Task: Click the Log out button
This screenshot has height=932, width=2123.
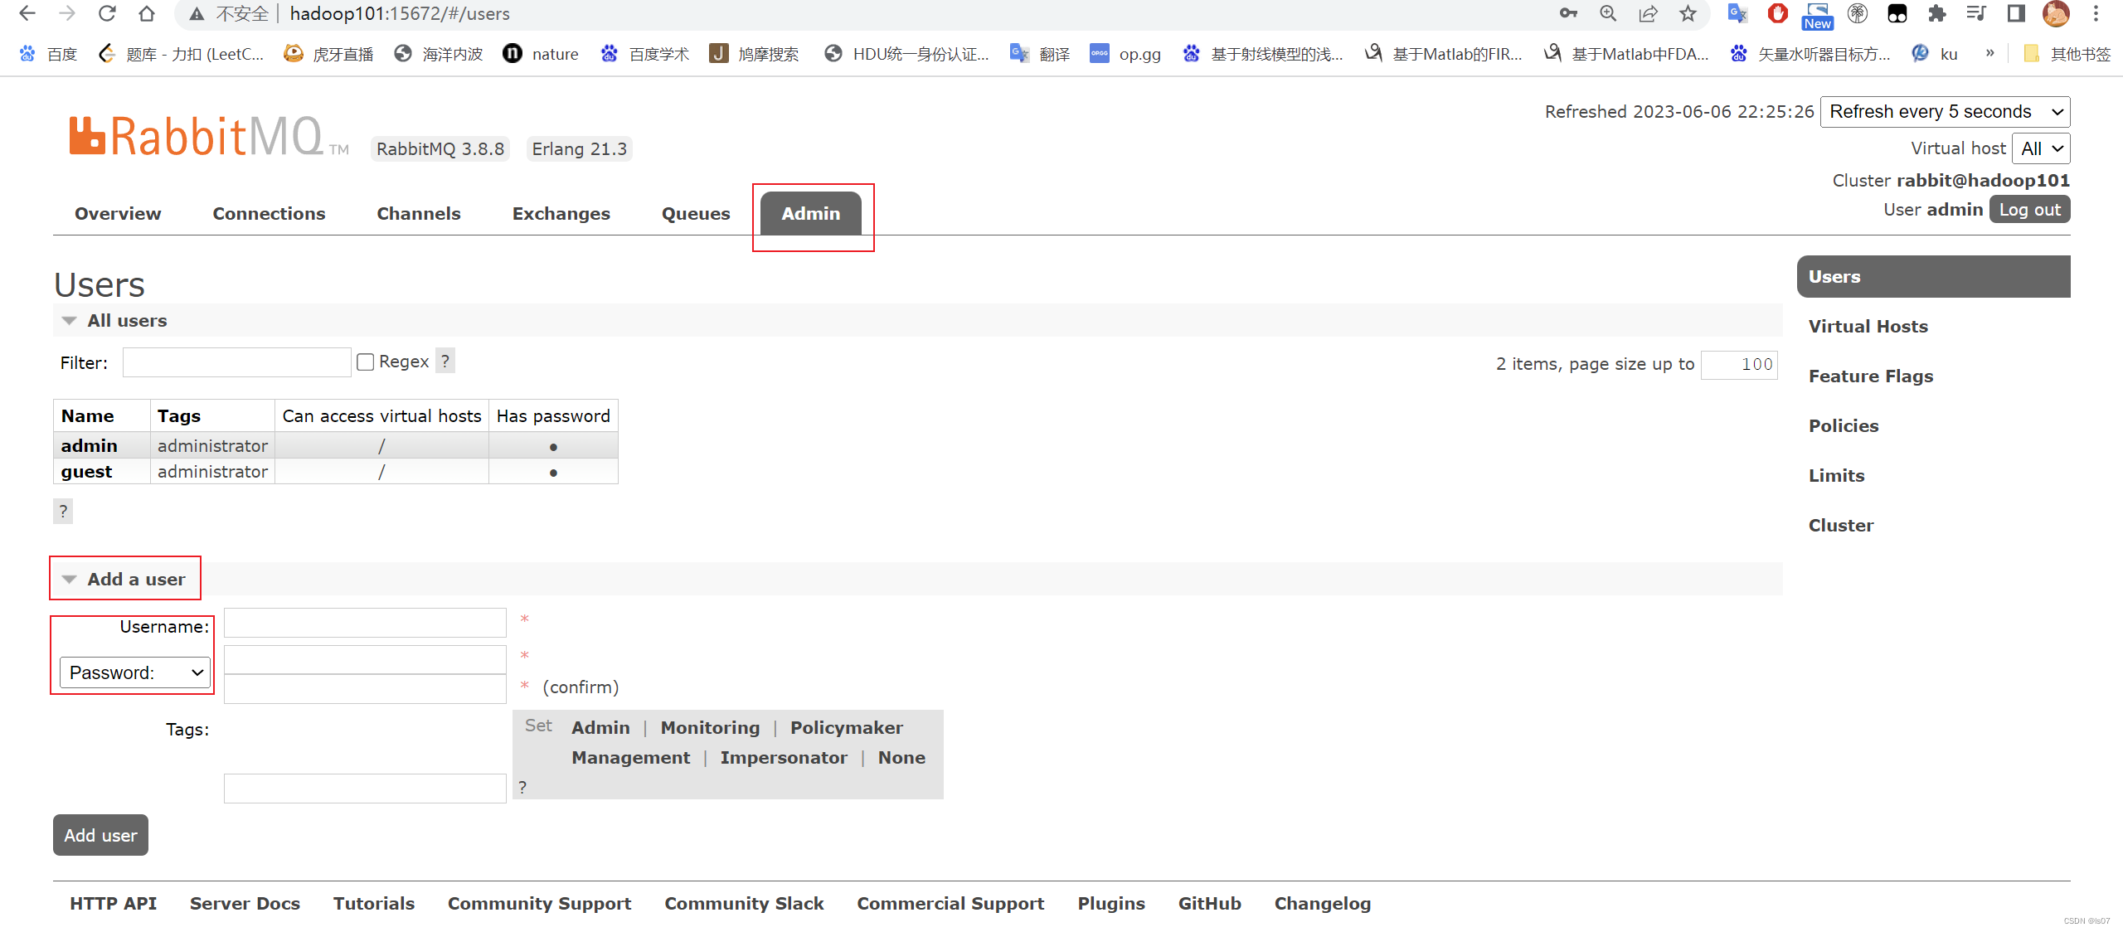Action: pyautogui.click(x=2028, y=209)
